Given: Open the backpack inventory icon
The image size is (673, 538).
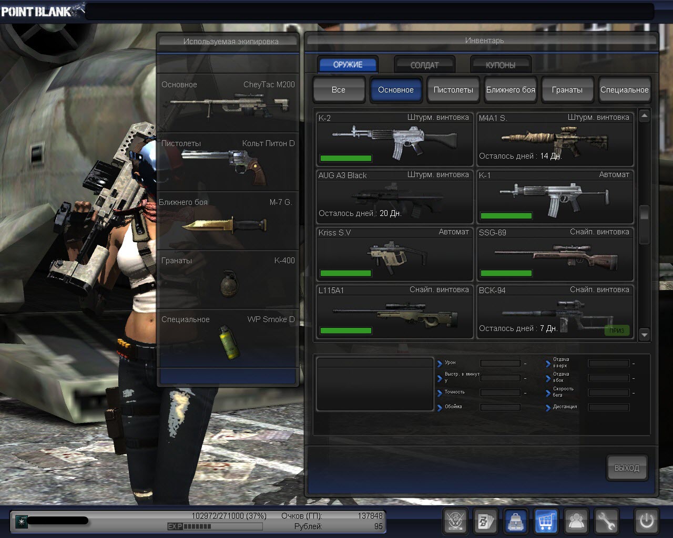Looking at the screenshot, I should [x=516, y=521].
